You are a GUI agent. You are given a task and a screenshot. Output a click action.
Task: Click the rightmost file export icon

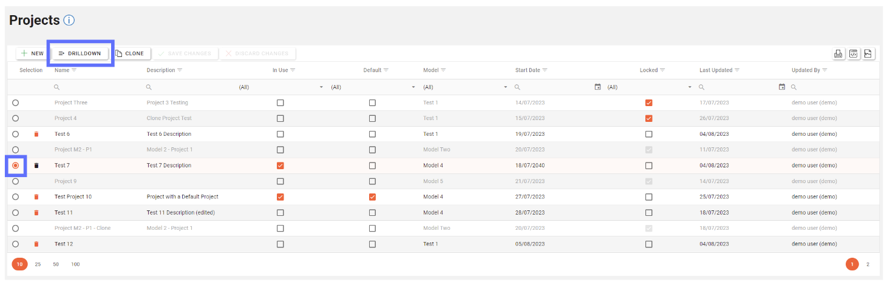click(868, 54)
